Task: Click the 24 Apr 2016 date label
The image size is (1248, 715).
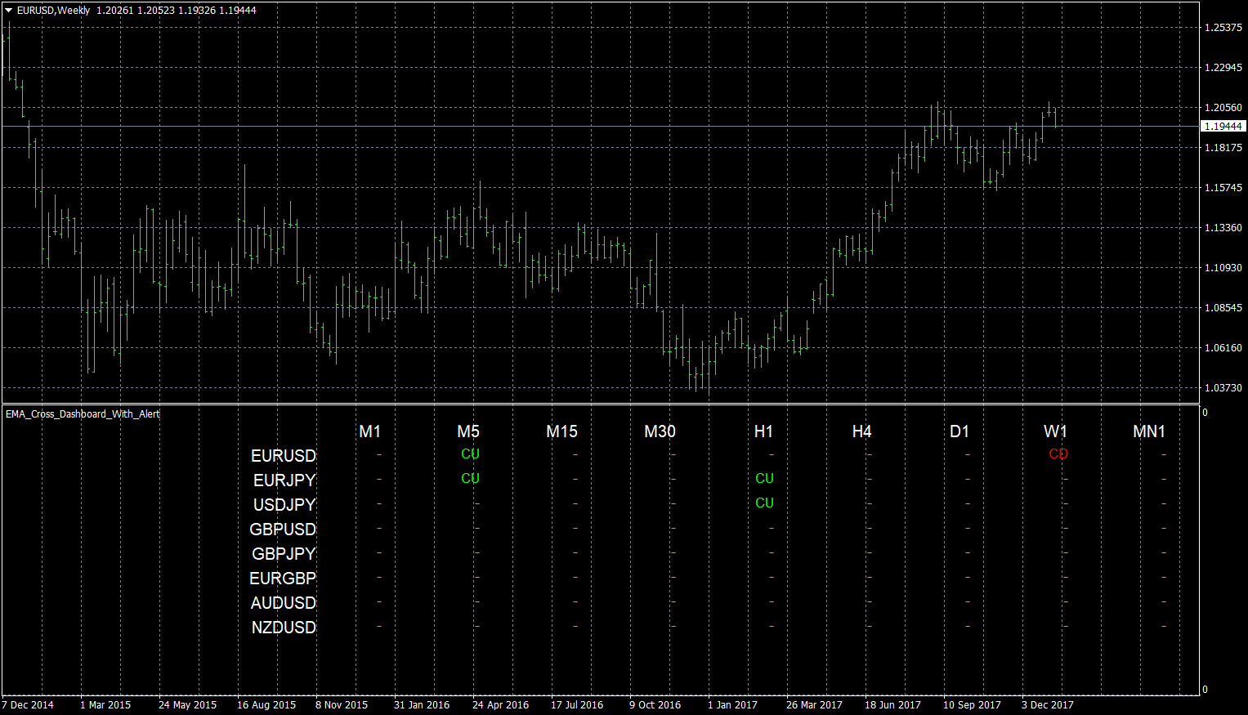Action: coord(500,705)
